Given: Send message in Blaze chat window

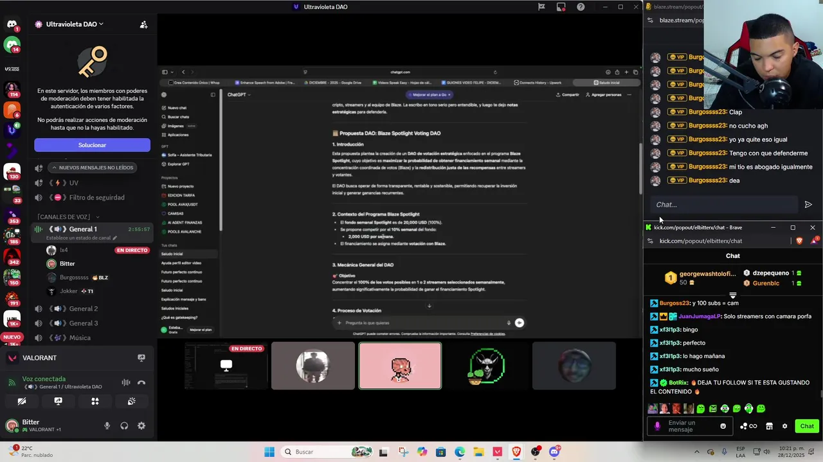Looking at the screenshot, I should [808, 205].
